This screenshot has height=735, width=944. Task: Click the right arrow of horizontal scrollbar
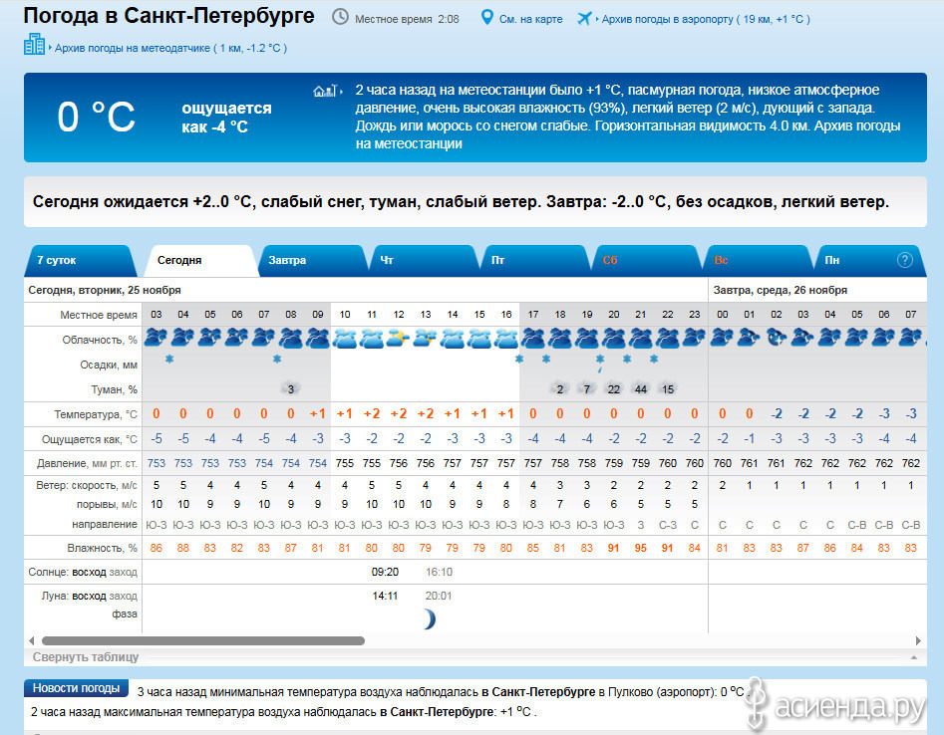[x=917, y=640]
